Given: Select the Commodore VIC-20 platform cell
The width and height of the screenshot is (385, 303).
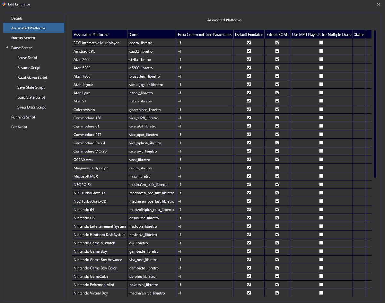Looking at the screenshot, I should [100, 151].
